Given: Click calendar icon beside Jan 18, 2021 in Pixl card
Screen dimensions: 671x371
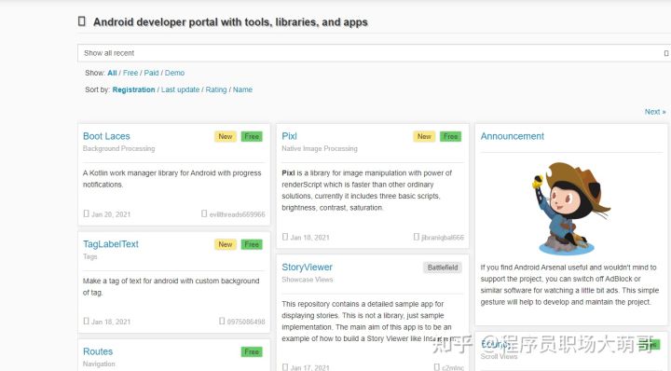Looking at the screenshot, I should click(x=285, y=237).
